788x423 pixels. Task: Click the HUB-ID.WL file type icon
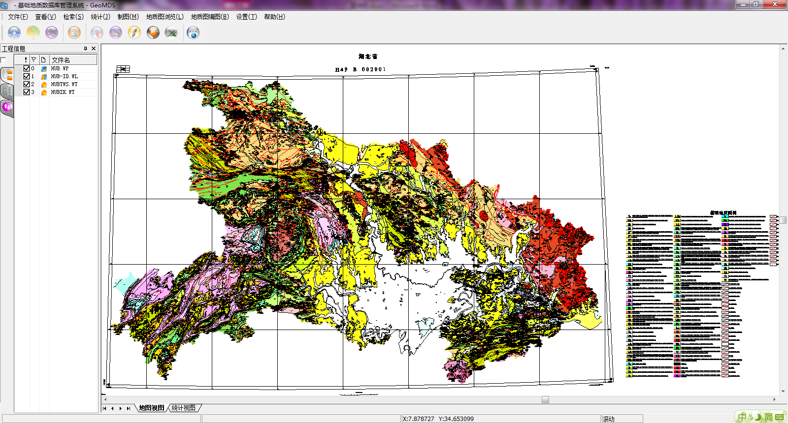44,77
